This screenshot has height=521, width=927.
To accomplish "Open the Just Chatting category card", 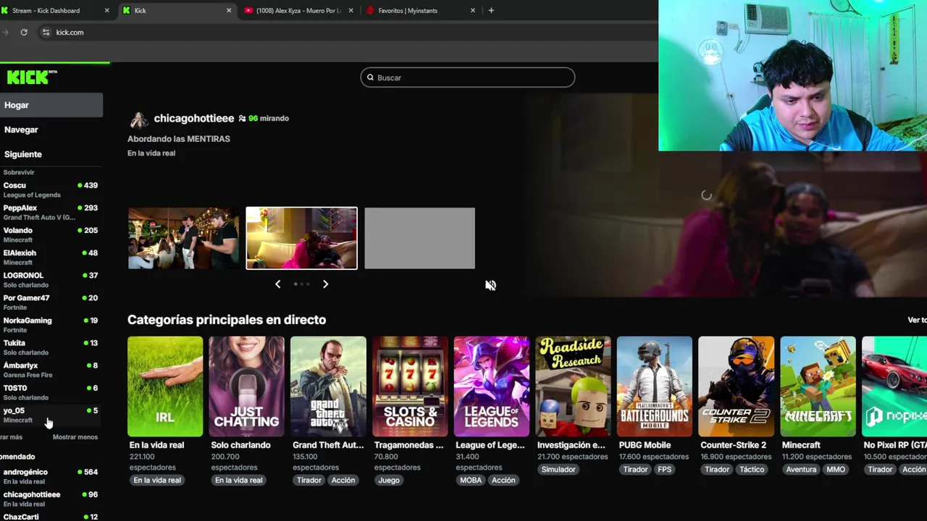I will click(x=247, y=386).
